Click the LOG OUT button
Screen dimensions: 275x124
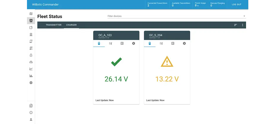pyautogui.click(x=236, y=4)
